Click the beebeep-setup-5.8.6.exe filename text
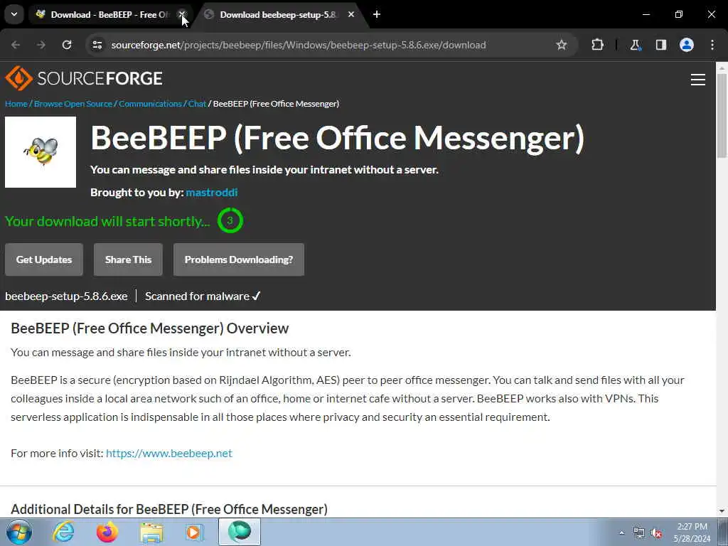Screen dimensions: 728x546 pyautogui.click(x=66, y=296)
